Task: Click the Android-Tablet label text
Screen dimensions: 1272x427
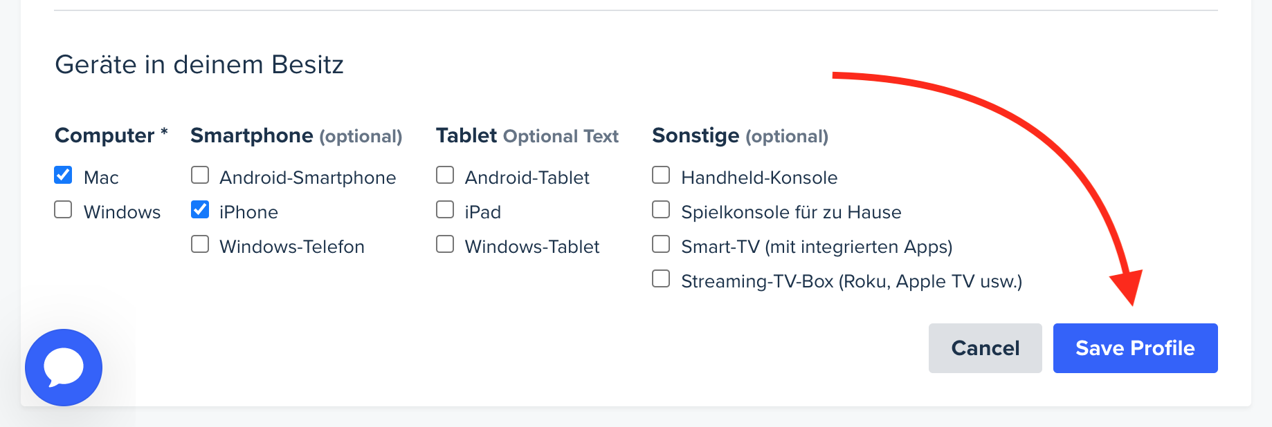Action: pos(527,178)
